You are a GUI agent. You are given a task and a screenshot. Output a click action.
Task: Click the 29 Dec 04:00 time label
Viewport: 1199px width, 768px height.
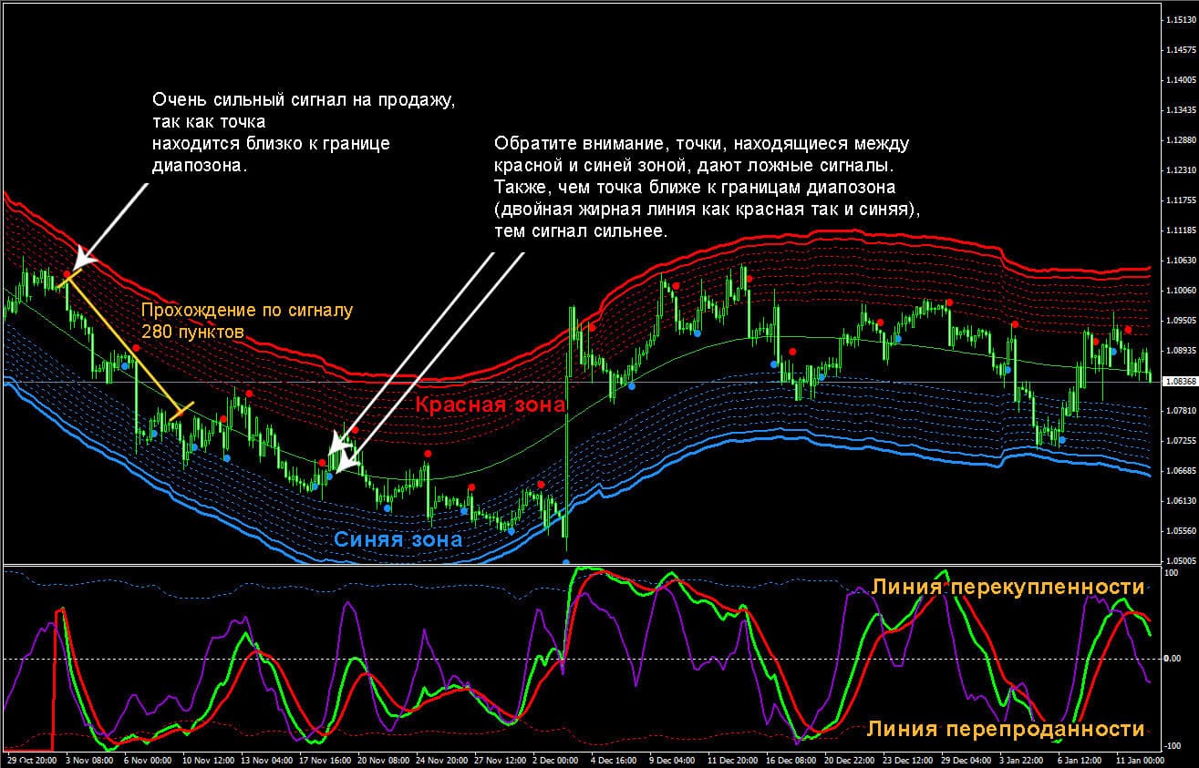(x=967, y=759)
